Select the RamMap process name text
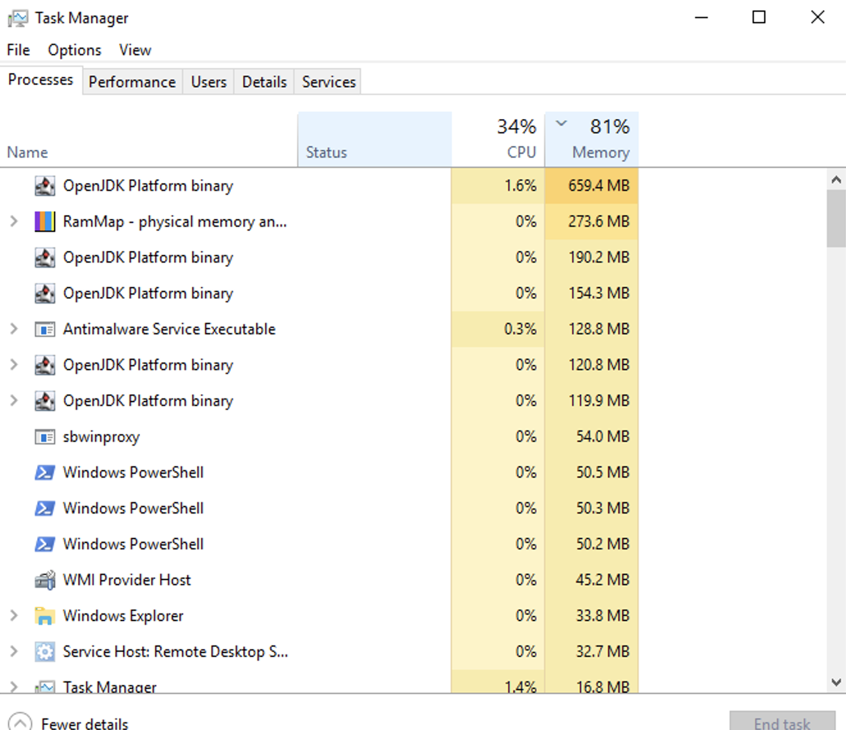The height and width of the screenshot is (730, 846). click(175, 222)
